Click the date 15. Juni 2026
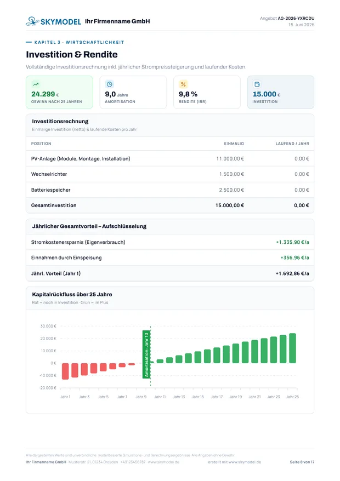The width and height of the screenshot is (340, 481). 301,25
